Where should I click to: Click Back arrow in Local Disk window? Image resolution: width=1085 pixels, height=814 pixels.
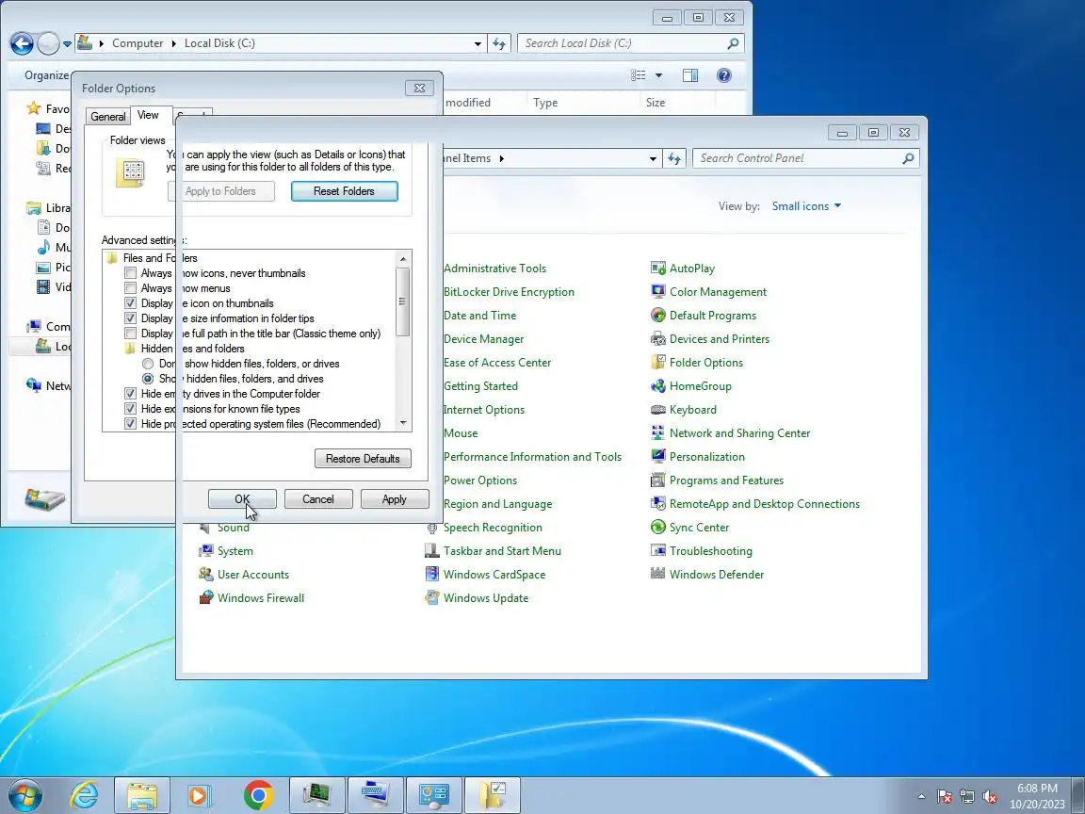click(22, 43)
